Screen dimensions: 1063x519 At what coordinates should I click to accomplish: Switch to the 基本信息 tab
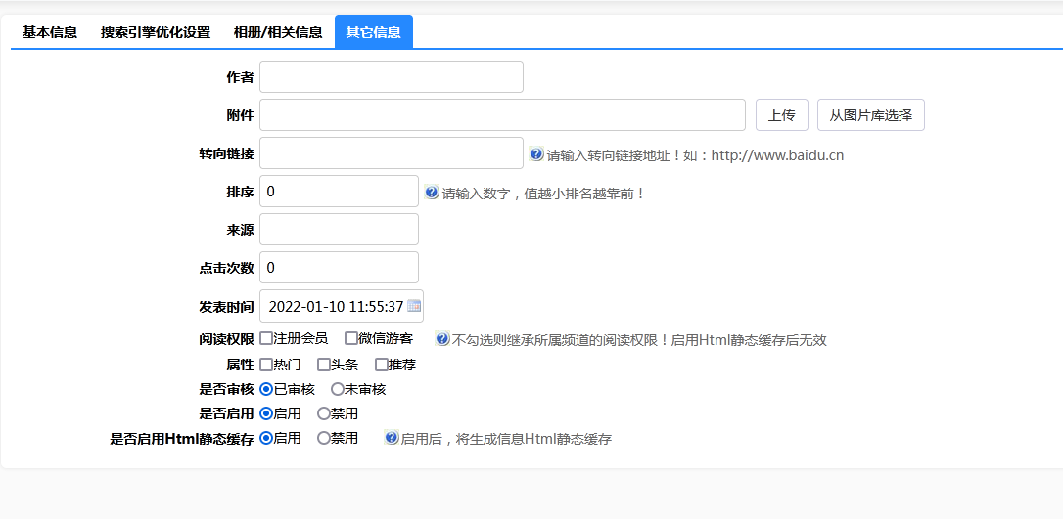point(50,32)
